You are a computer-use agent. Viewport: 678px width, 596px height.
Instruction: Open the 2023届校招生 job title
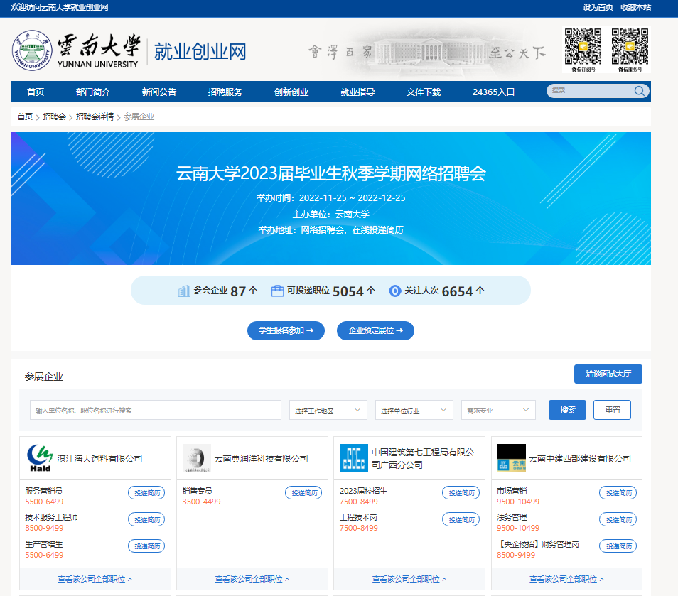point(363,491)
